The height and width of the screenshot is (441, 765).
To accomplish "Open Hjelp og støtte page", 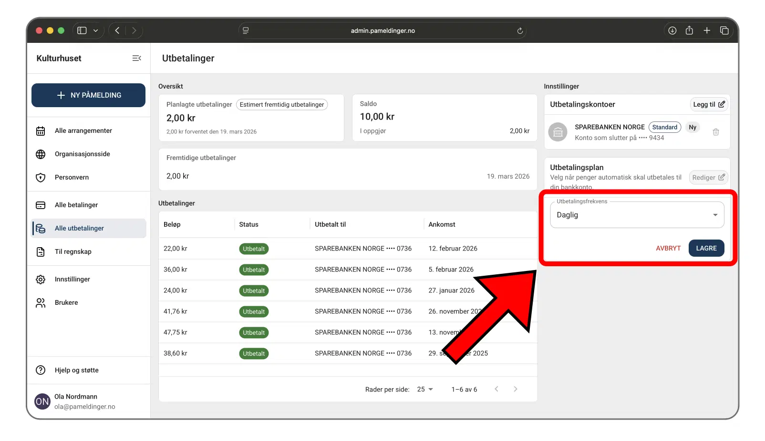I will 76,371.
